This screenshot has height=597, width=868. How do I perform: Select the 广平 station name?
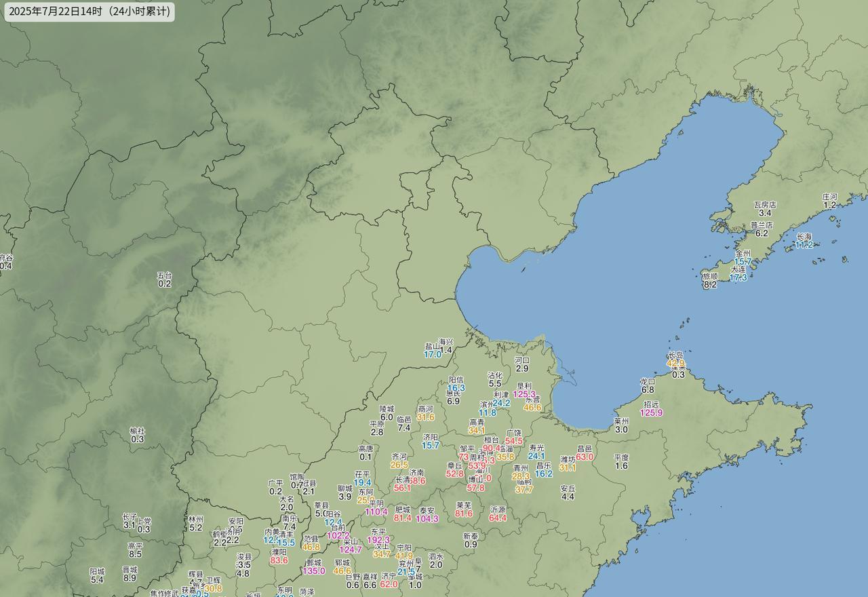coord(275,483)
